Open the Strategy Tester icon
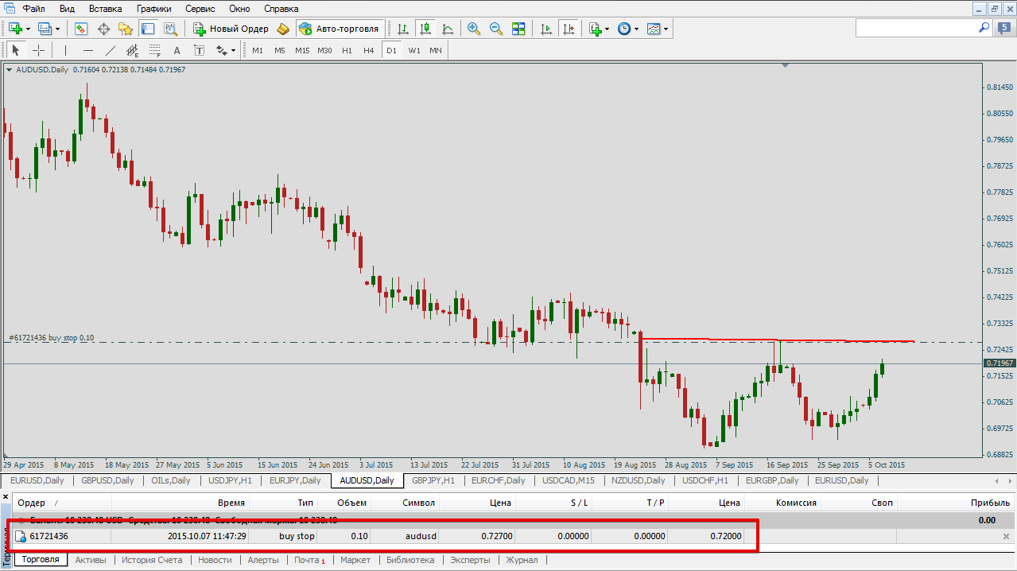1017x571 pixels. [x=170, y=29]
